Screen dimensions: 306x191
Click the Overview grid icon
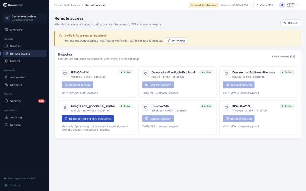6,30
